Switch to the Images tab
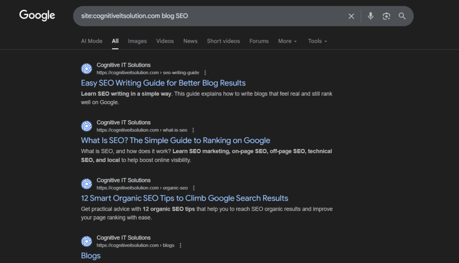The image size is (459, 263). click(x=137, y=41)
